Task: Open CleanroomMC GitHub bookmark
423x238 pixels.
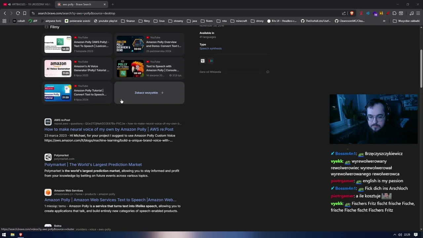Action: (350, 21)
